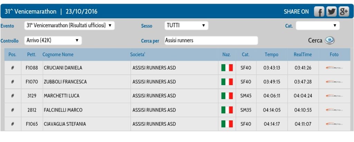Image resolution: width=354 pixels, height=142 pixels.
Task: Select runner FALCINELLI MARCO
Action: [x=63, y=110]
